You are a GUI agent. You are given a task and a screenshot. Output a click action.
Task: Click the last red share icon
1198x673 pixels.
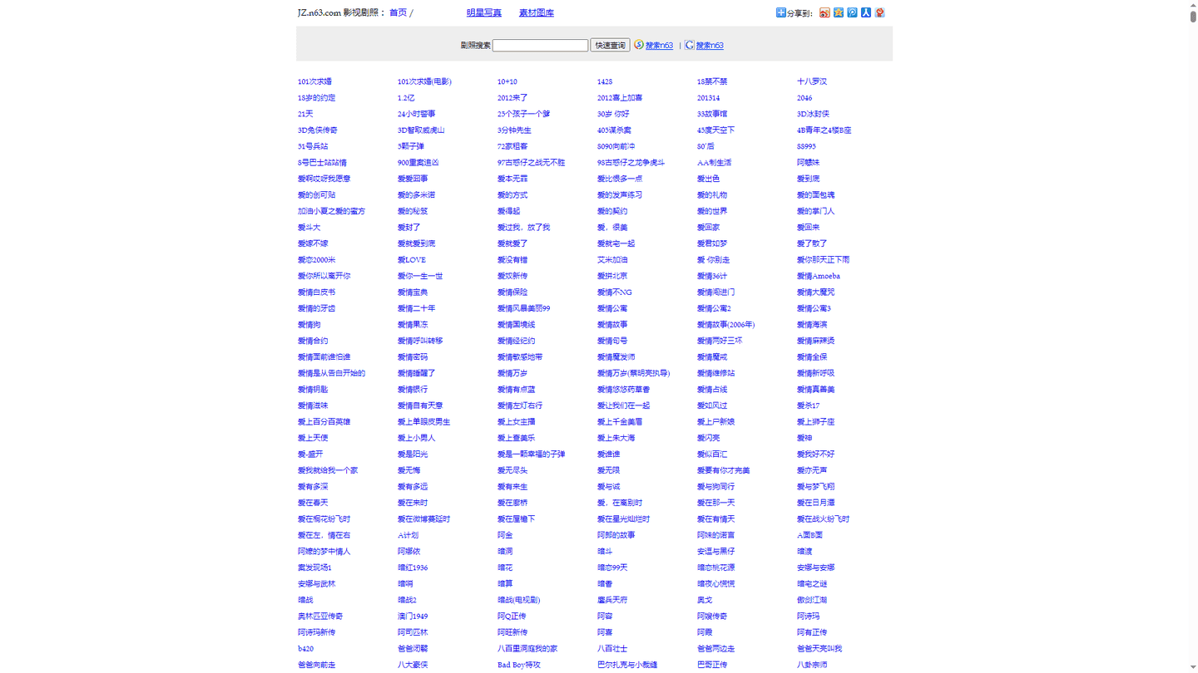click(879, 12)
